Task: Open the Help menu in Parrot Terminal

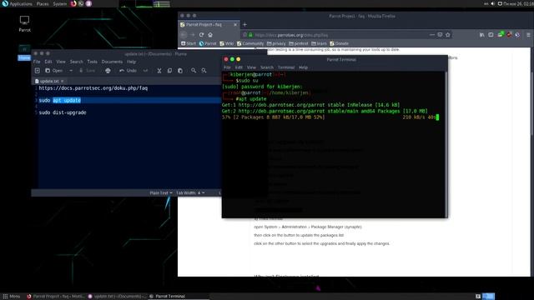Action: [303, 67]
